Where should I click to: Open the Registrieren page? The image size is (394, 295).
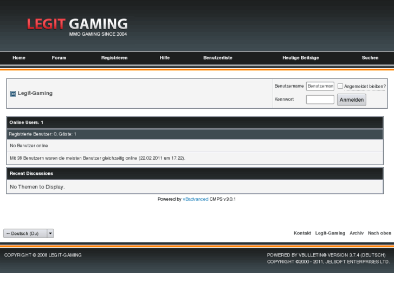(114, 58)
